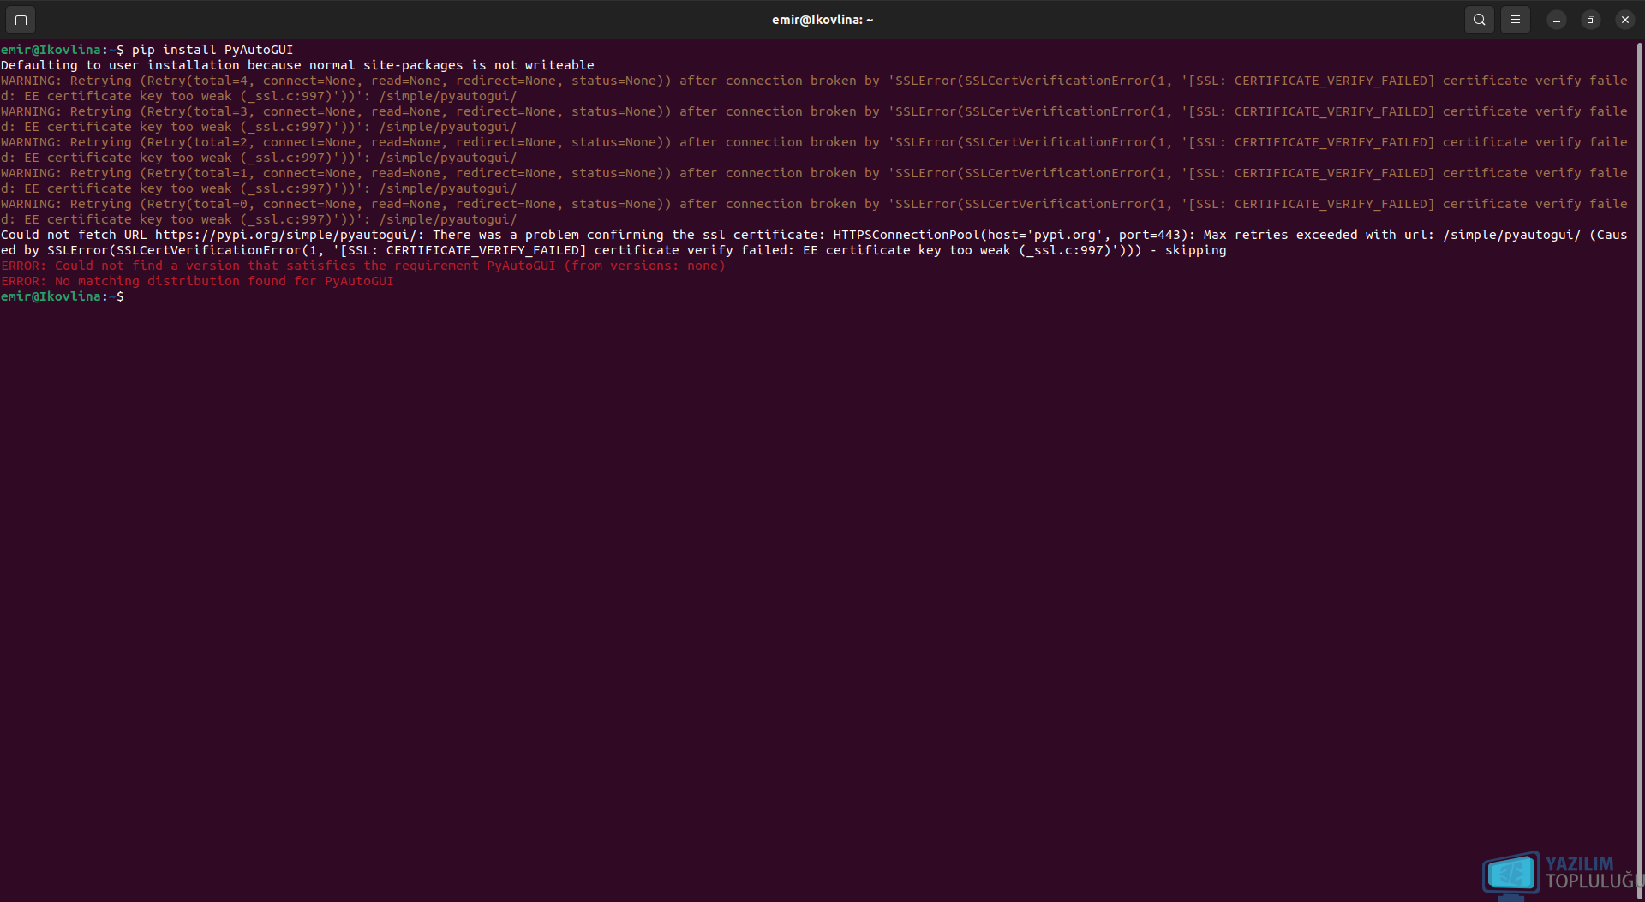Image resolution: width=1645 pixels, height=902 pixels.
Task: Click the 'pip install PyAutoGUI' command text
Action: pyautogui.click(x=212, y=50)
